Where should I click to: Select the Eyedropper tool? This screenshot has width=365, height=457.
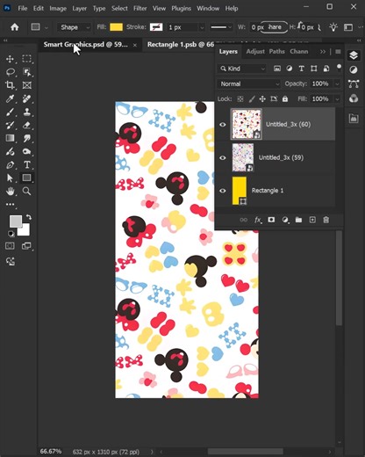(x=10, y=98)
